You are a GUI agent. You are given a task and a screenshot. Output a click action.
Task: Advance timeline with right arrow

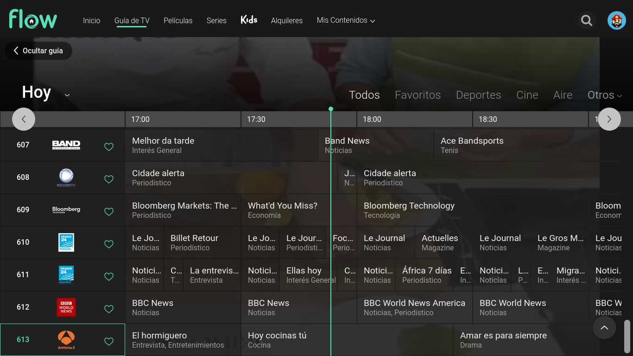click(x=609, y=119)
